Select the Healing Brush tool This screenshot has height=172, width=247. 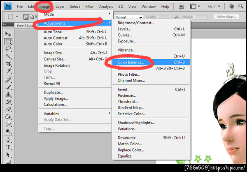click(x=8, y=79)
